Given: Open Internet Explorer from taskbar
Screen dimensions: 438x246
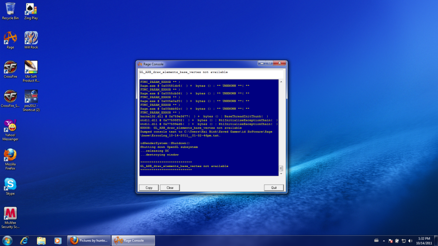Looking at the screenshot, I should pyautogui.click(x=24, y=240).
